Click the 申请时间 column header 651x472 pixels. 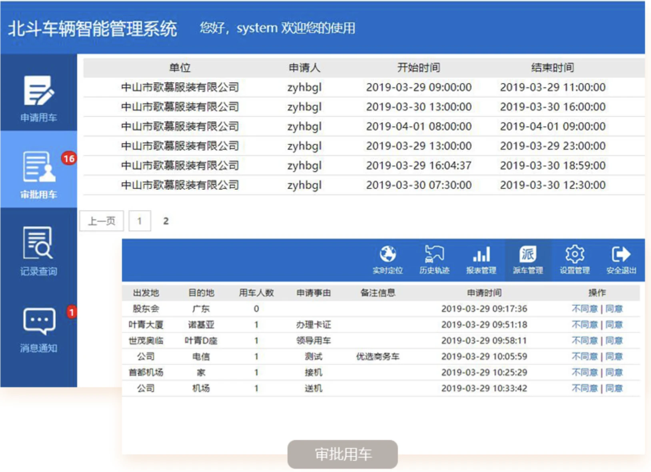pyautogui.click(x=484, y=293)
